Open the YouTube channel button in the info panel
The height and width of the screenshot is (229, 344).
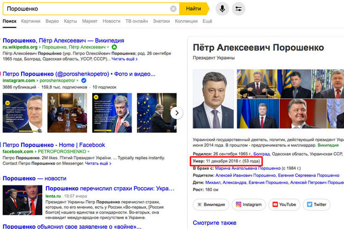[284, 205]
